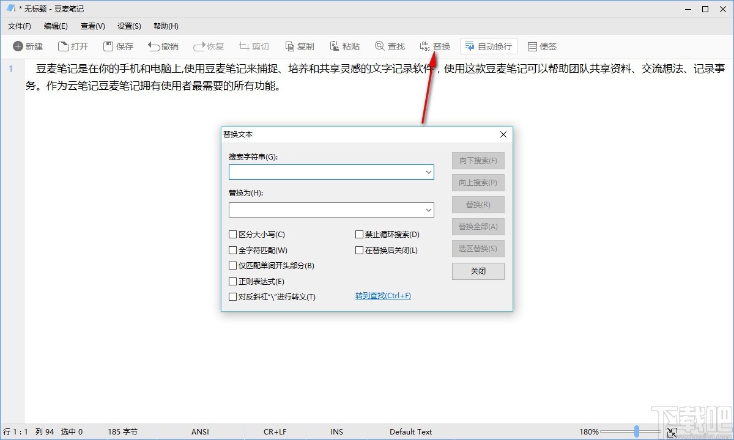
Task: Toggle 自动换行 word wrap mode
Action: tap(488, 46)
